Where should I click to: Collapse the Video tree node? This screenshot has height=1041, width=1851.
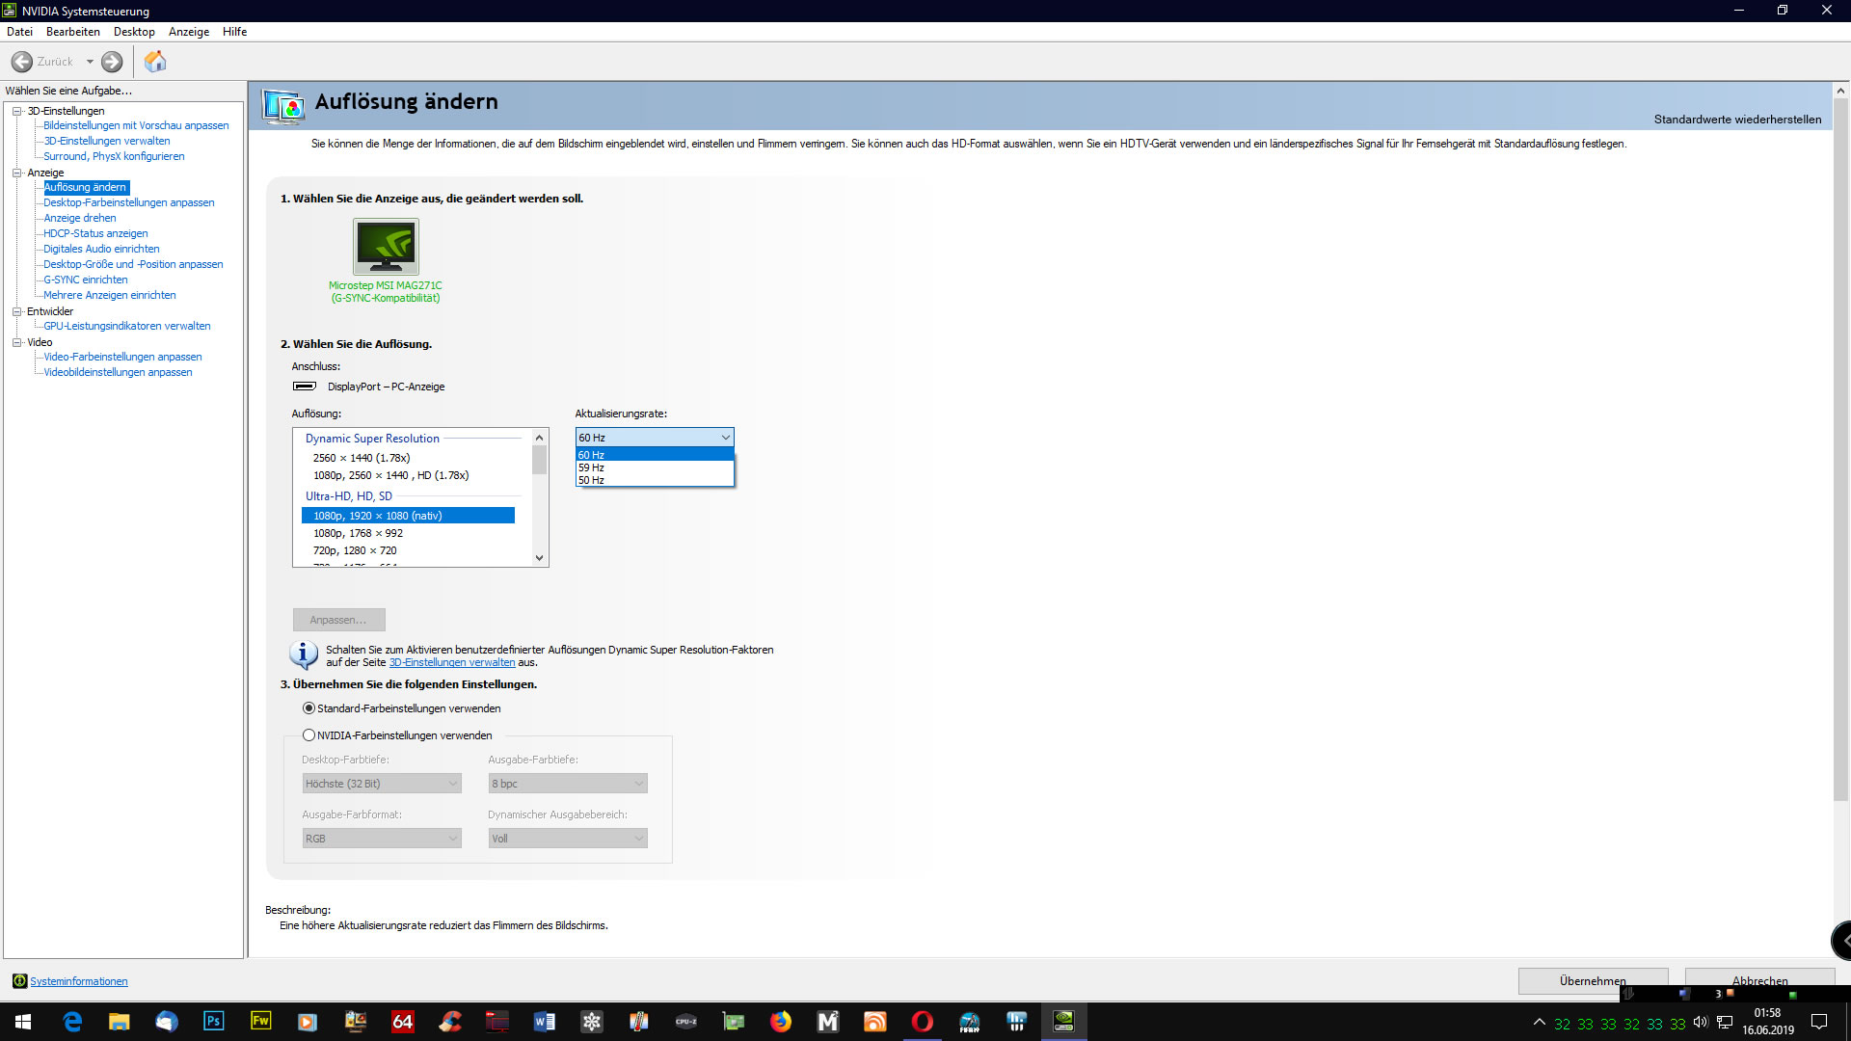(16, 342)
